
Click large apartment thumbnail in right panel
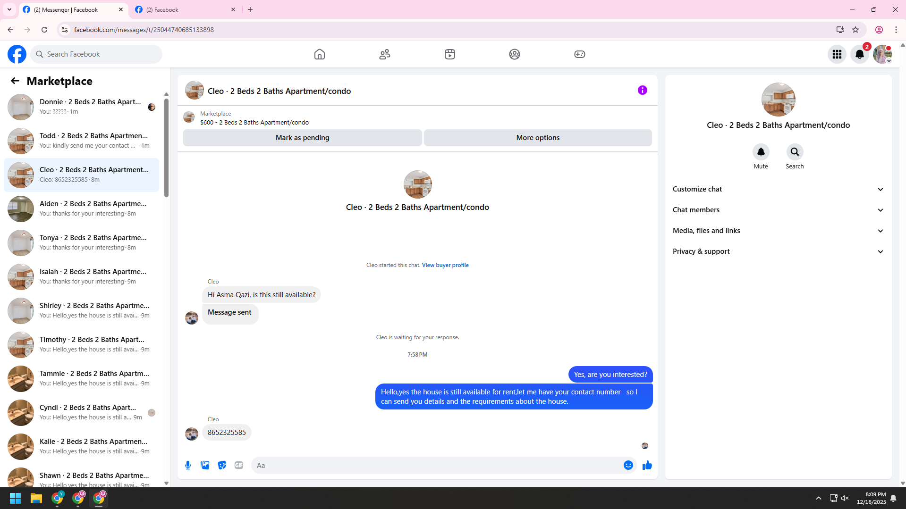778,100
